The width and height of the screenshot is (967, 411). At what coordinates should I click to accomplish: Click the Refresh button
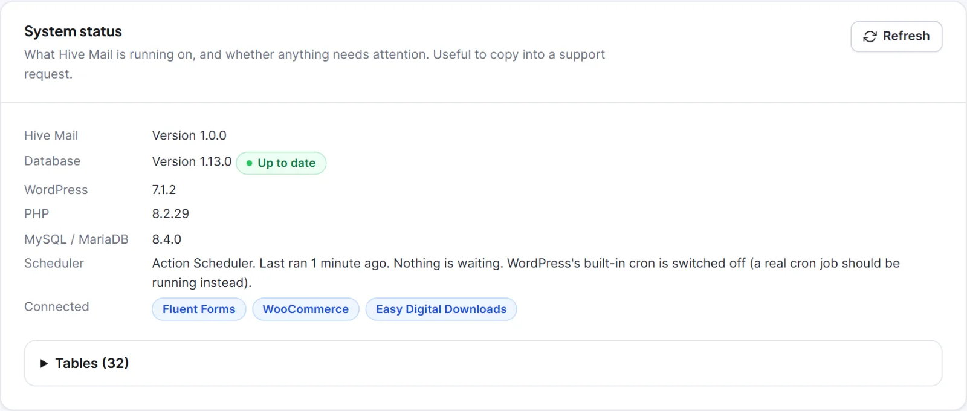(896, 36)
